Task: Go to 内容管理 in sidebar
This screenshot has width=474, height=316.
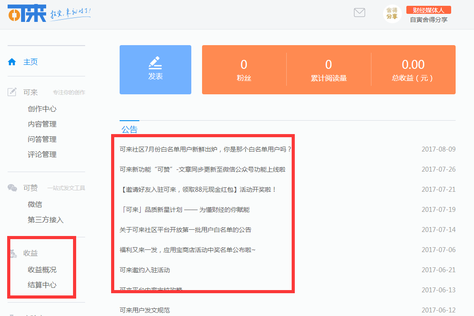Action: point(42,124)
